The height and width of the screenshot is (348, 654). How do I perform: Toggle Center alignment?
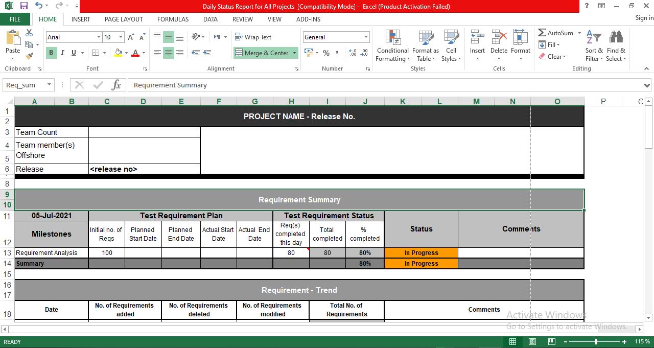pyautogui.click(x=169, y=53)
